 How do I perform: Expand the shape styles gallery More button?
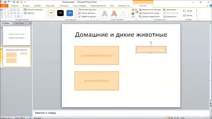76,16
